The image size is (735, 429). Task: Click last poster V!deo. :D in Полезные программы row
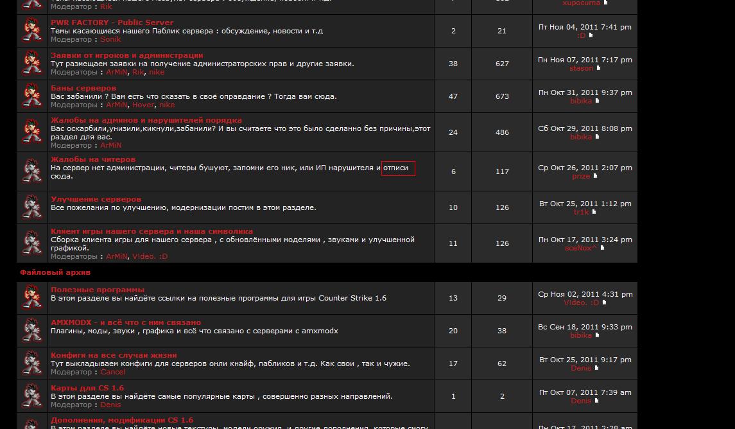pyautogui.click(x=581, y=302)
